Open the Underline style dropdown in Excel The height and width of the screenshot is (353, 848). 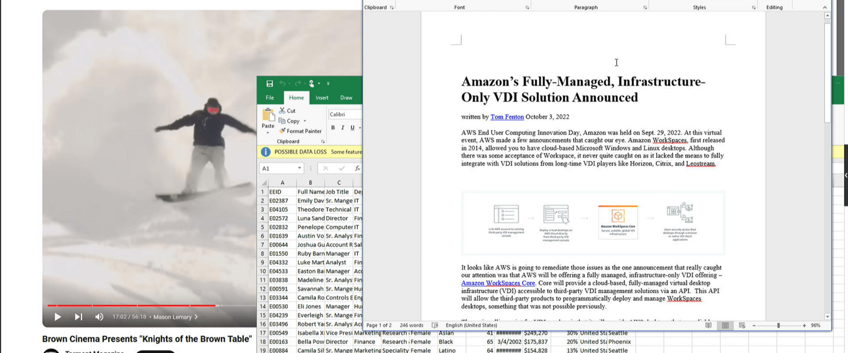360,128
